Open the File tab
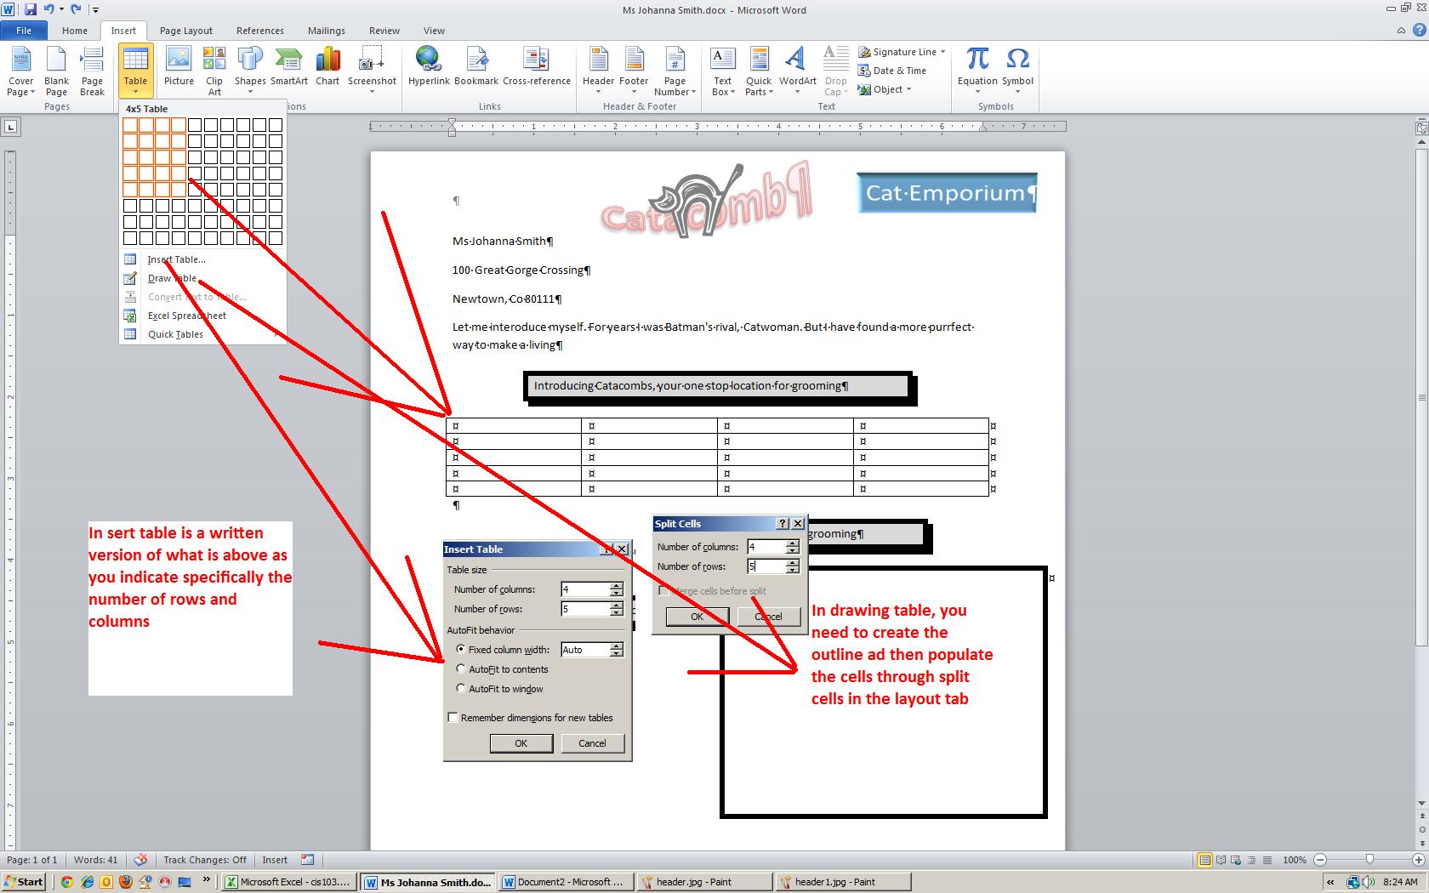This screenshot has width=1429, height=893. pyautogui.click(x=24, y=31)
